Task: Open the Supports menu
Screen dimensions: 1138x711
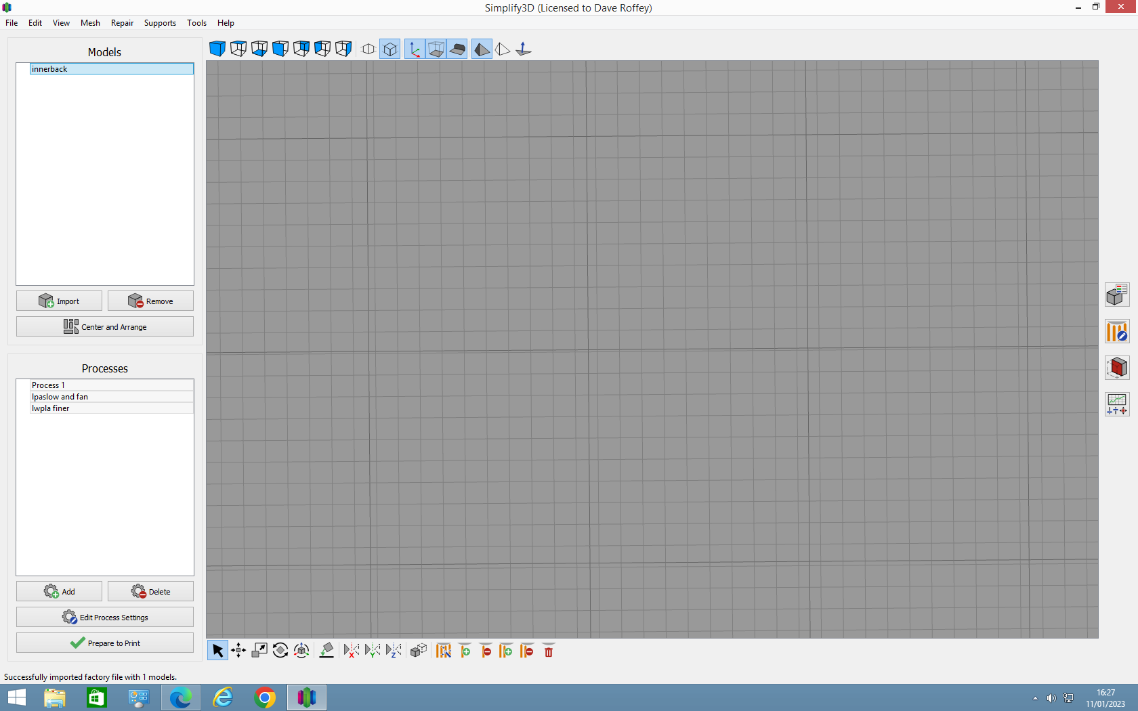Action: pos(160,23)
